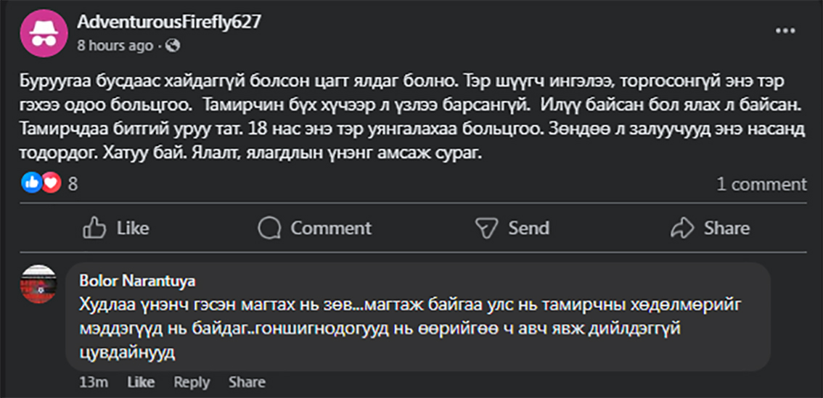The width and height of the screenshot is (823, 398).
Task: Like Bolor Narantuya's comment
Action: (x=141, y=382)
